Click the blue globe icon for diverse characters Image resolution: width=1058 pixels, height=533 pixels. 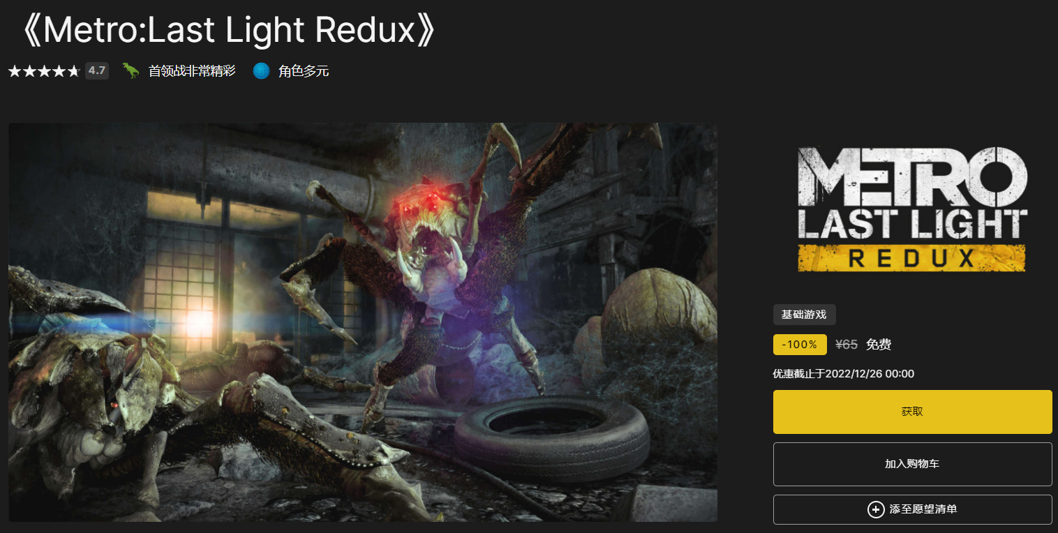tap(261, 70)
